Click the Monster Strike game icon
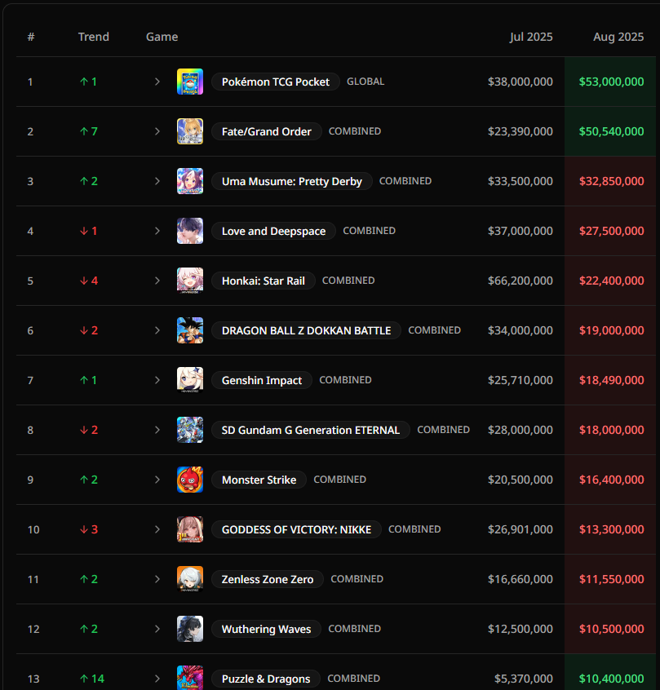Screen dimensions: 660x690 (190, 480)
